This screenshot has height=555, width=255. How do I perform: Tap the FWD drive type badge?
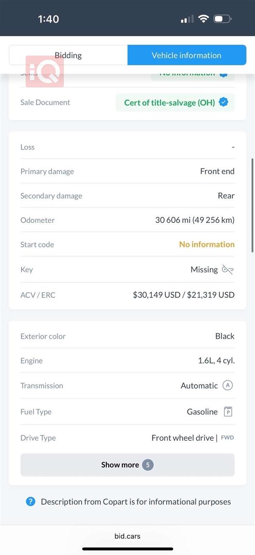click(227, 438)
